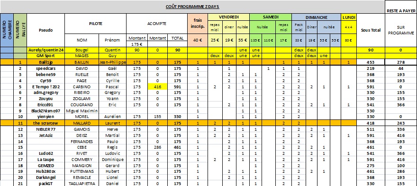
Task: Click the yellow highlighted 416 cell
Action: click(158, 87)
